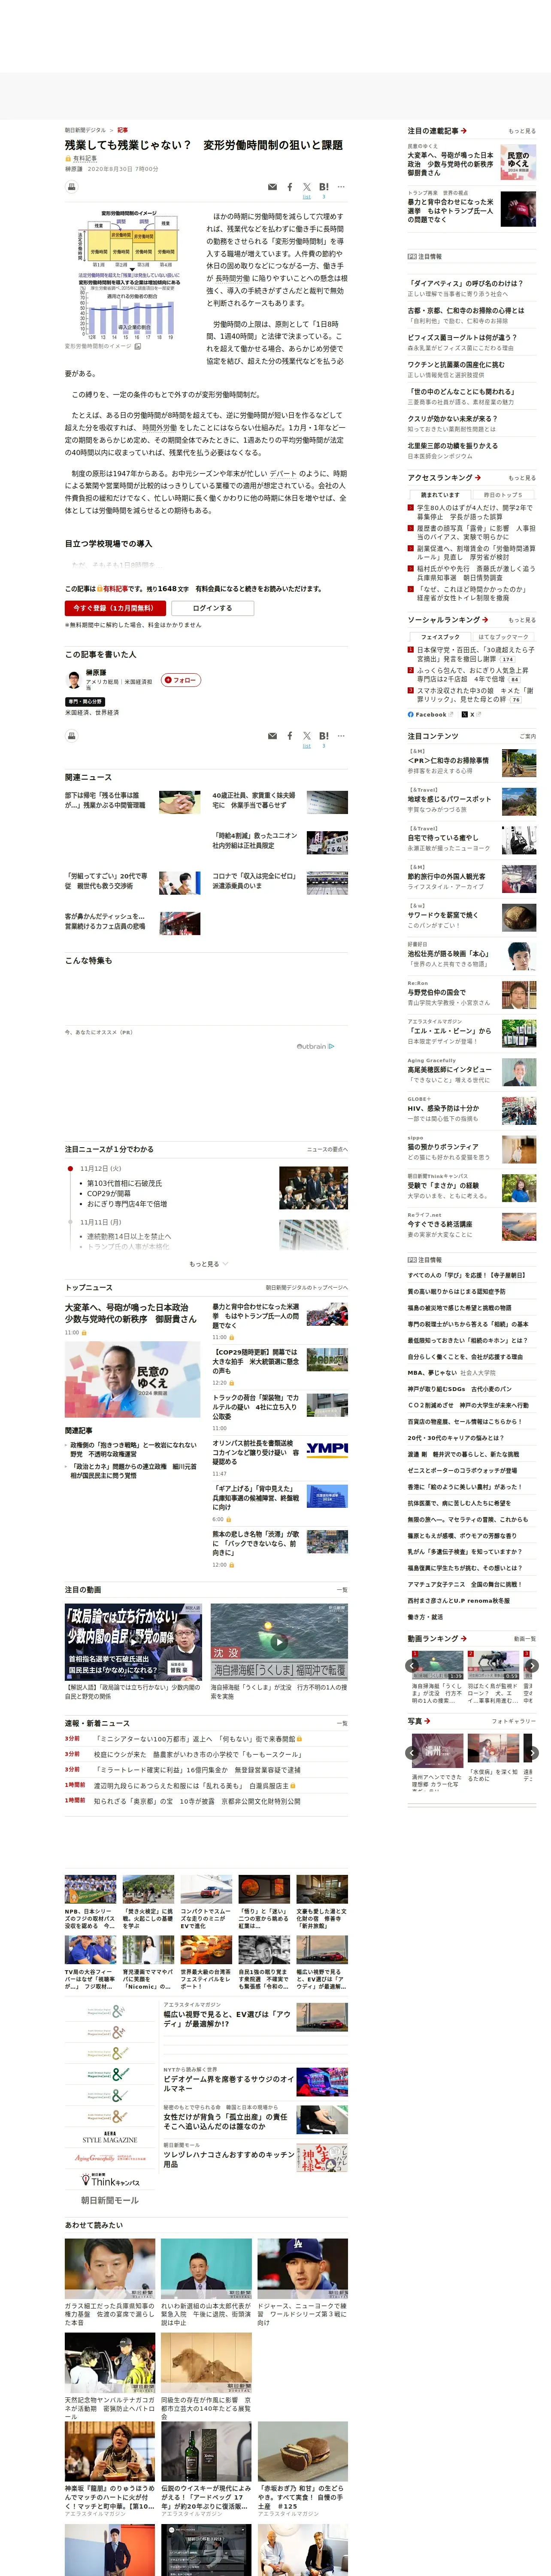Open 地球を感じるパワースポット content item

coord(450,799)
